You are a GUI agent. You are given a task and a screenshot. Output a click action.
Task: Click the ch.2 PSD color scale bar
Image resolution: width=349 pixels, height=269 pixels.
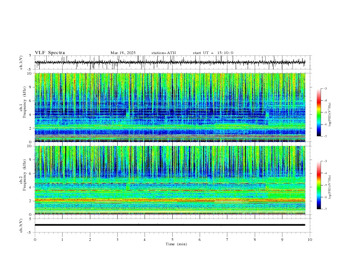pos(319,185)
